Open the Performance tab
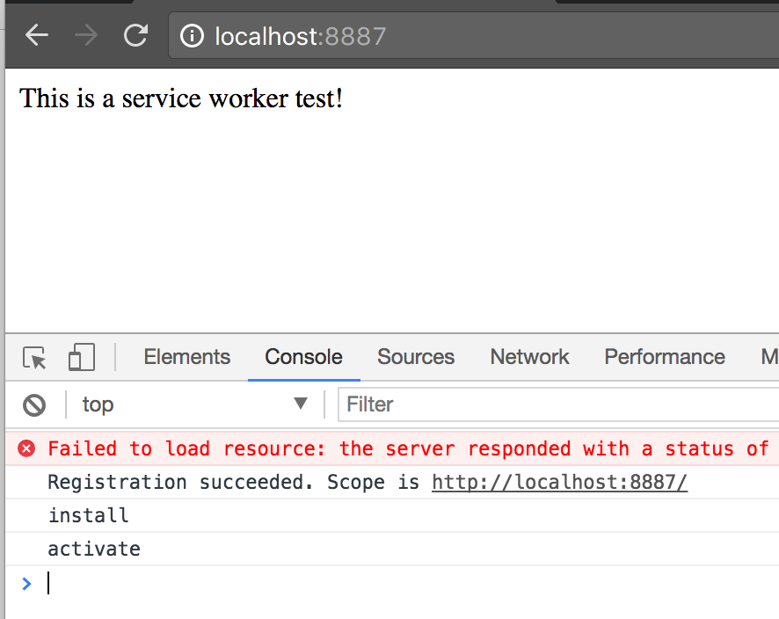The height and width of the screenshot is (619, 779). [664, 357]
